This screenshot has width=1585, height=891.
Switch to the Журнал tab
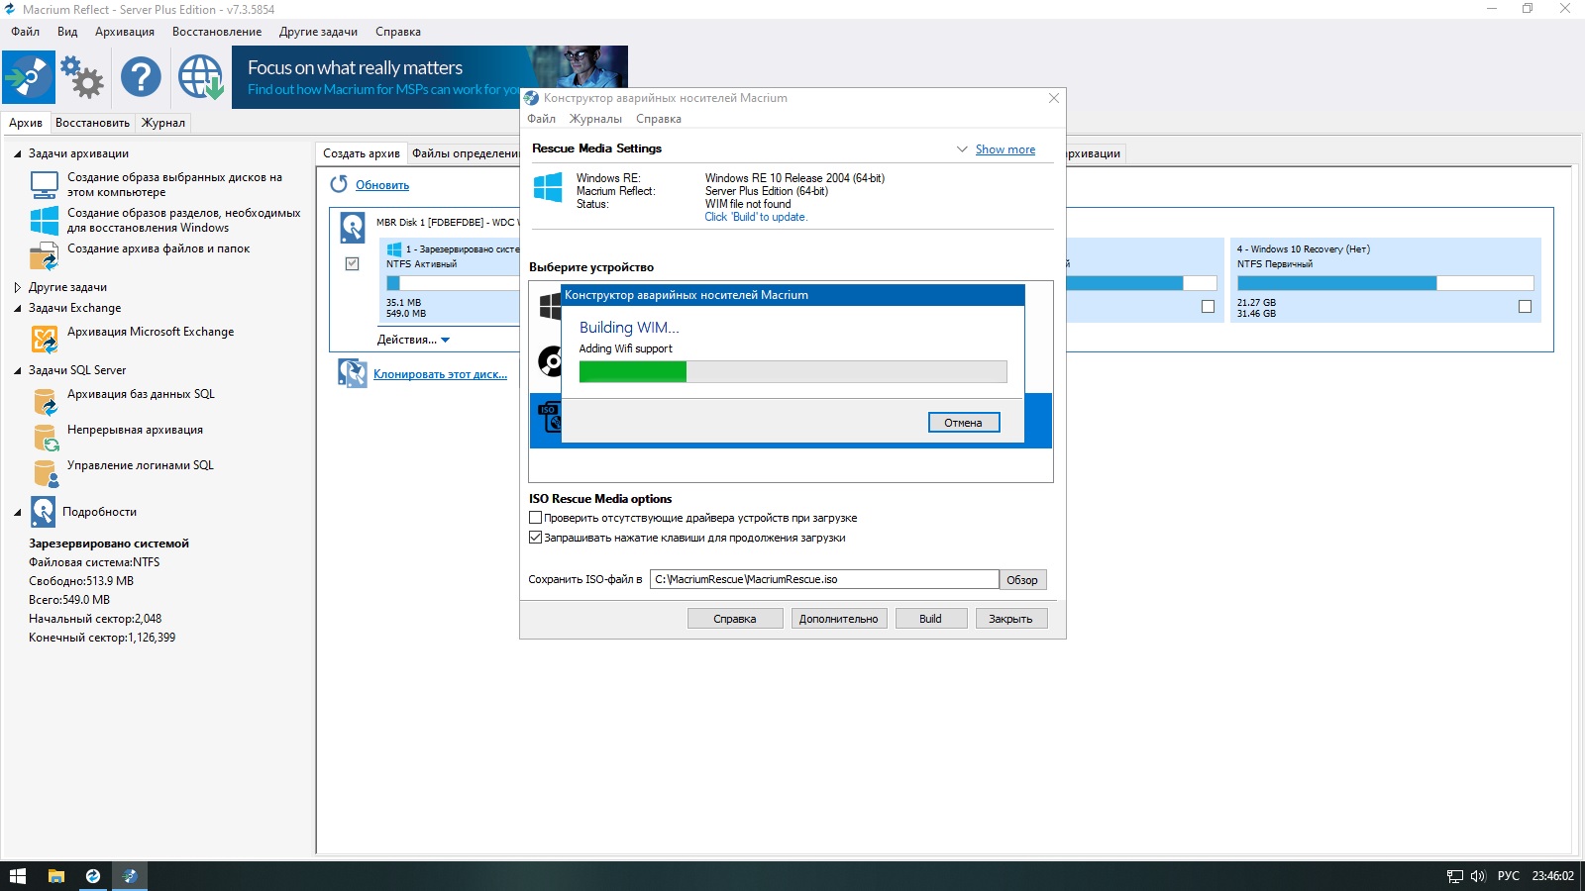[x=162, y=123]
